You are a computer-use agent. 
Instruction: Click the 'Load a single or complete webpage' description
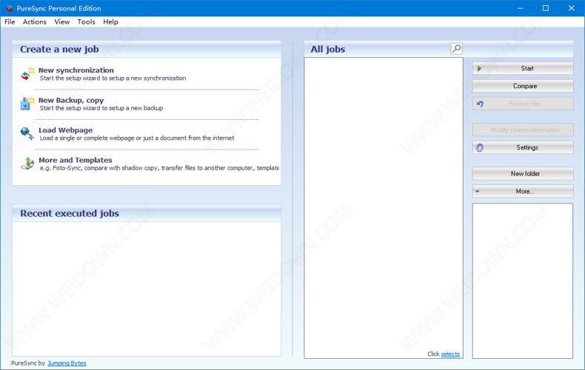137,138
